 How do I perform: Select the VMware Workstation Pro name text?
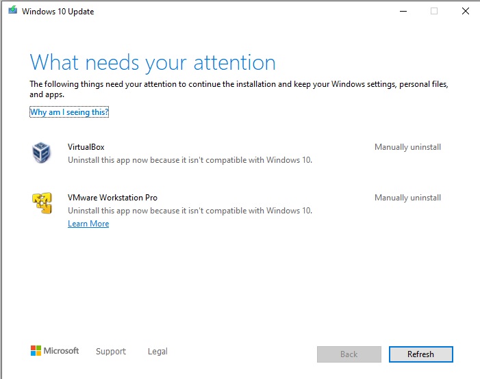112,198
